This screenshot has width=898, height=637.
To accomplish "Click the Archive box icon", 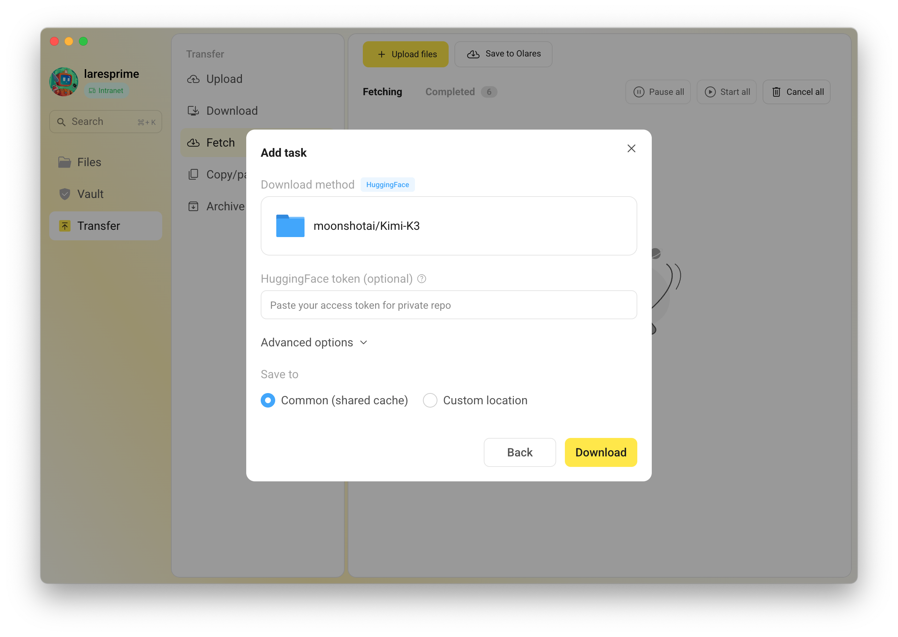I will pyautogui.click(x=193, y=206).
